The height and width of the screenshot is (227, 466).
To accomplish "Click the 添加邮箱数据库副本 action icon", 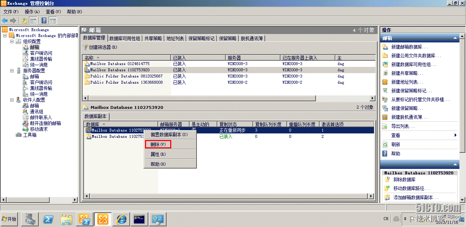I will 387,197.
